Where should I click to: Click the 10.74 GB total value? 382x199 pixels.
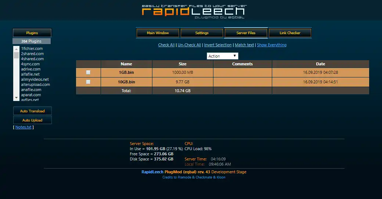[183, 91]
